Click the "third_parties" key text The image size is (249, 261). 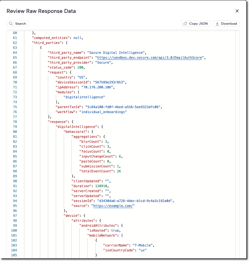click(x=47, y=43)
